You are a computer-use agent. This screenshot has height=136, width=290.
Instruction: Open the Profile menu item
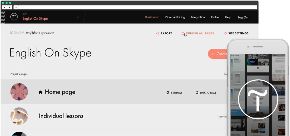[x=215, y=17]
